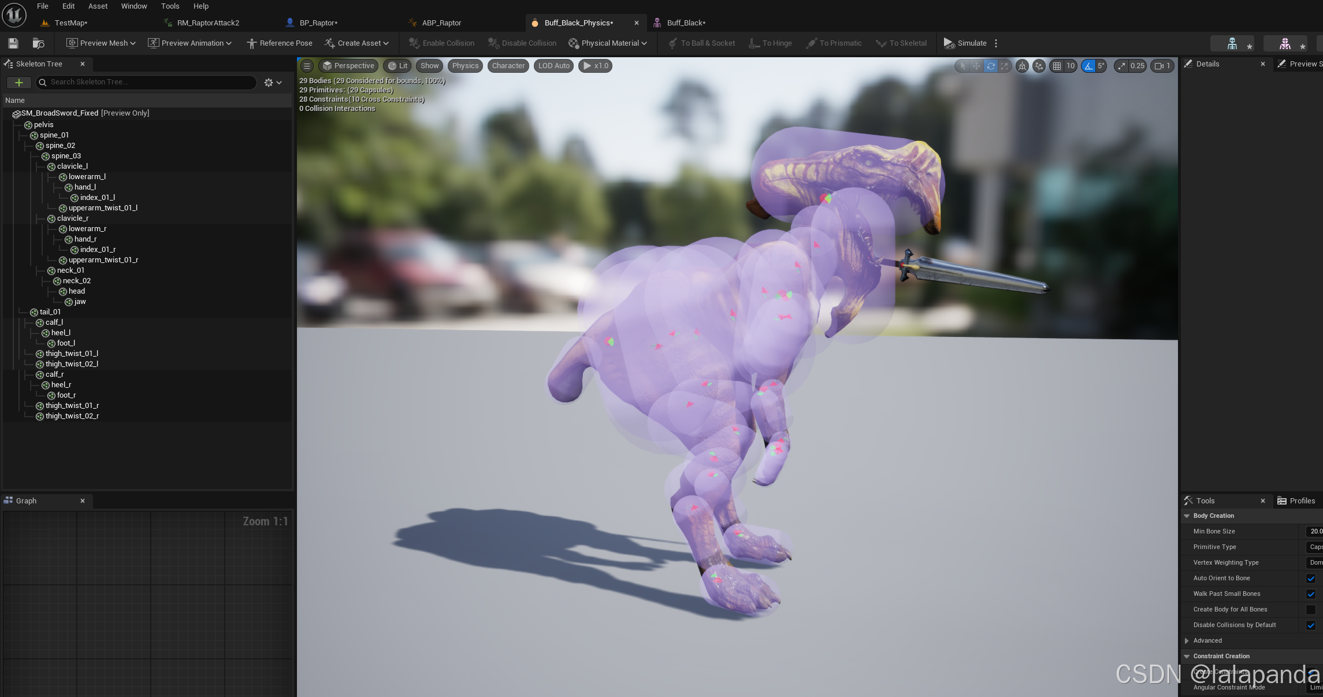Toggle the rotation angle snap button

coord(1088,66)
